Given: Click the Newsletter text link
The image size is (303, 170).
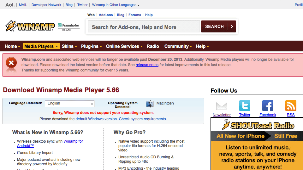Looking at the screenshot, I should coord(222,115).
